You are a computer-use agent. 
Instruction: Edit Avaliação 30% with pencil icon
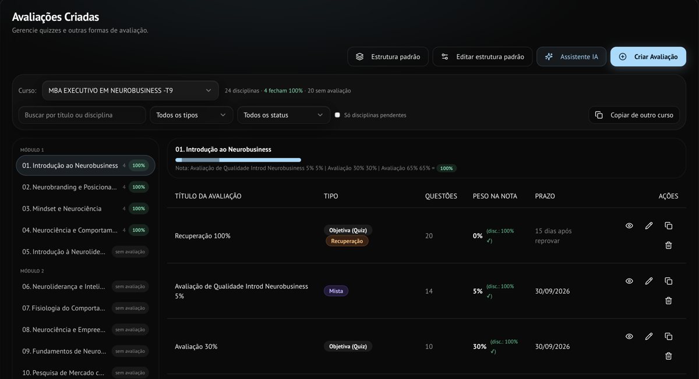(x=649, y=336)
